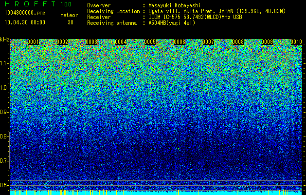The height and width of the screenshot is (195, 306).
Task: Click the 'meteor' count label
Action: pos(69,15)
